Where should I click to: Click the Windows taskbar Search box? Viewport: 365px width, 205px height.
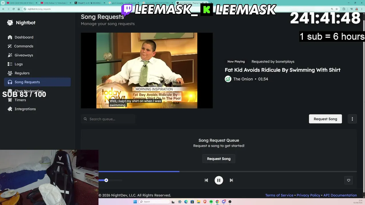154,202
